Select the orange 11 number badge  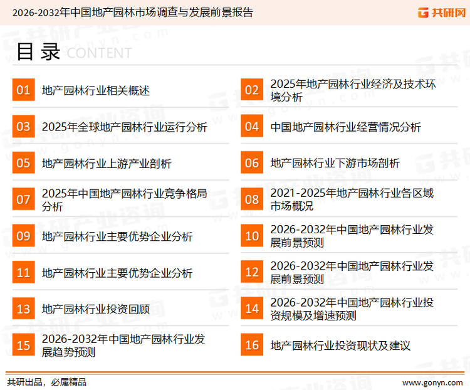(x=23, y=273)
